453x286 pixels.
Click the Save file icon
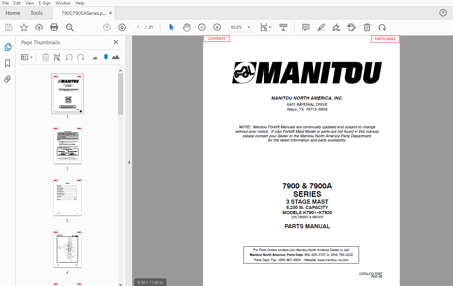(x=9, y=27)
